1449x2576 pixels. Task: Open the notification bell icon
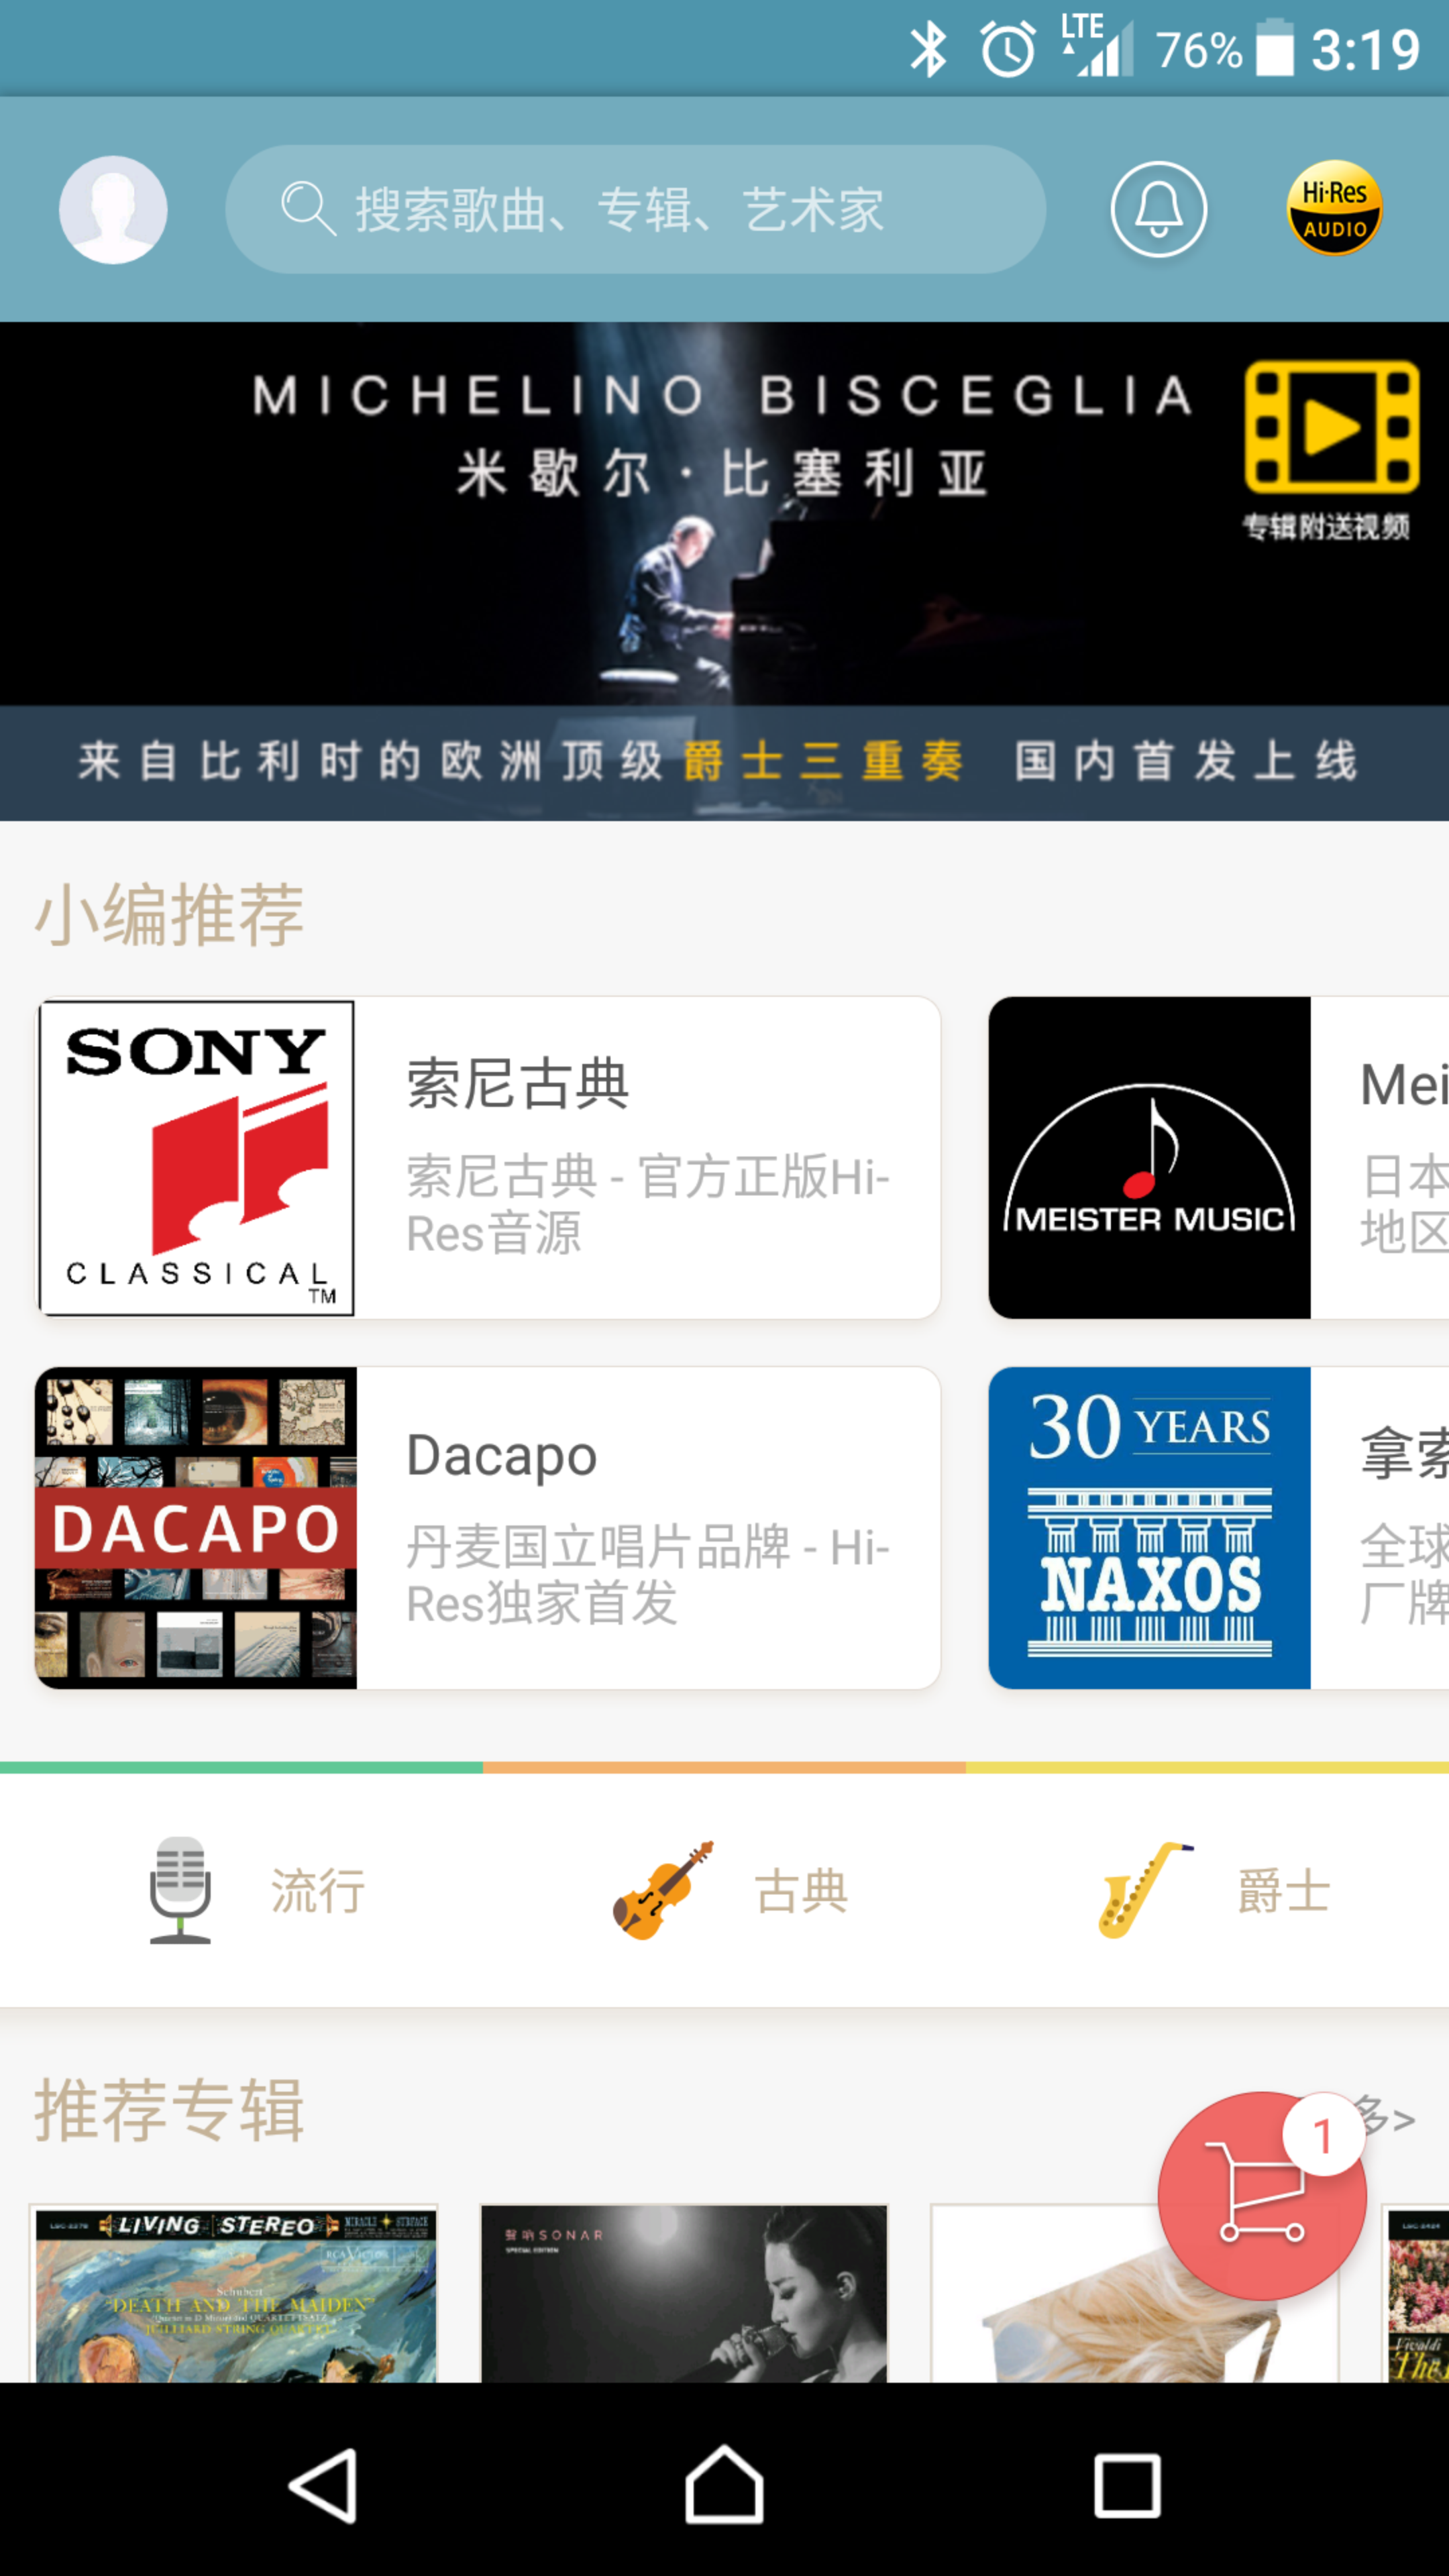[1159, 209]
